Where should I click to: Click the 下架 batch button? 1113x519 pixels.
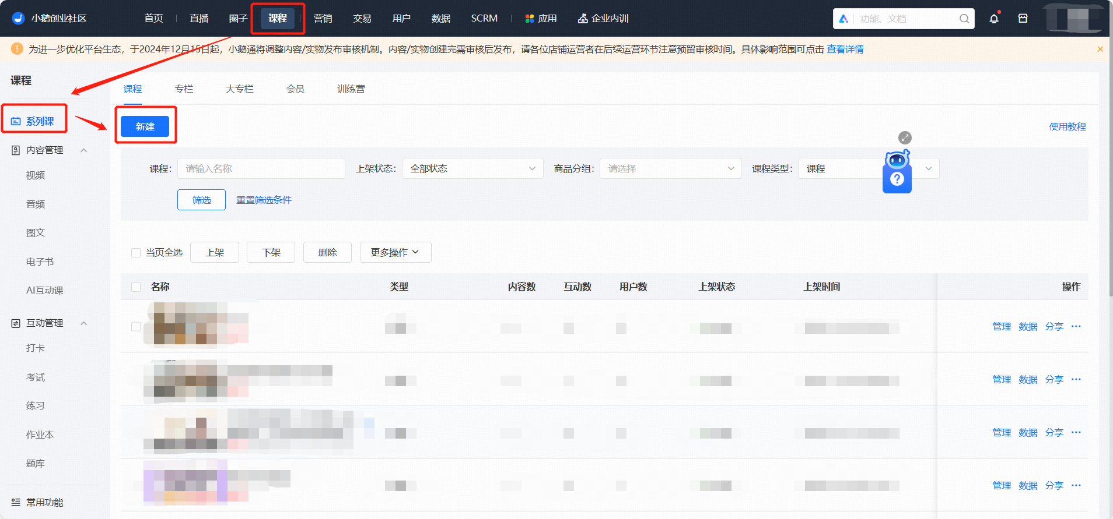[271, 252]
